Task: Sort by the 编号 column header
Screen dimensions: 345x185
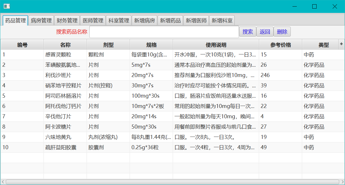Action: tap(22, 45)
